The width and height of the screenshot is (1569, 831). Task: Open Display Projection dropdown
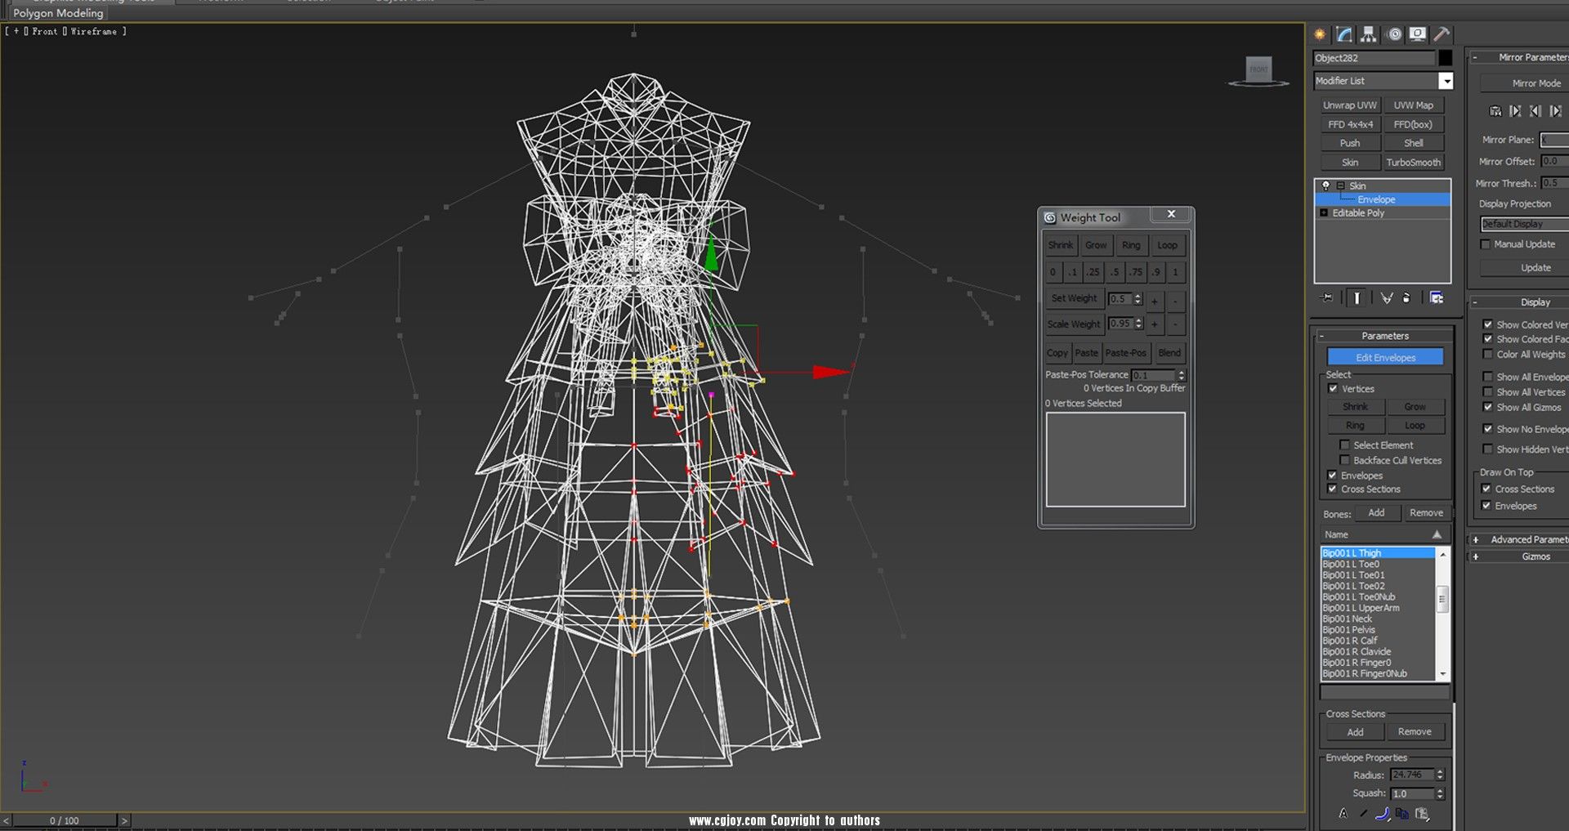tap(1525, 224)
